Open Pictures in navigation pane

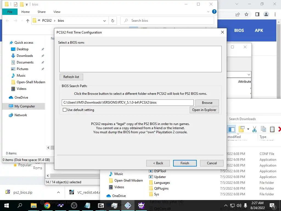coord(23,69)
